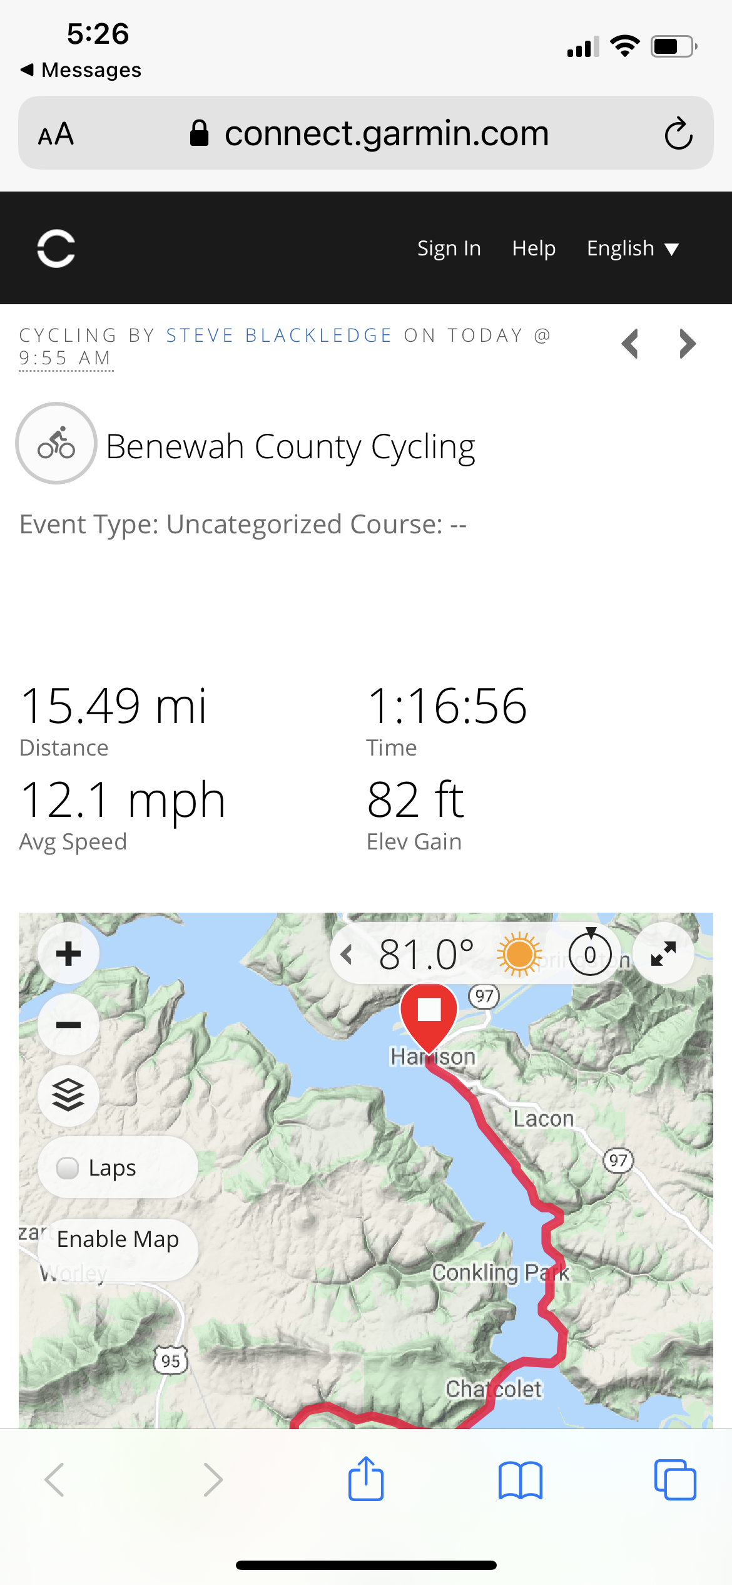Reload the Garmin Connect page
The height and width of the screenshot is (1585, 732).
678,133
